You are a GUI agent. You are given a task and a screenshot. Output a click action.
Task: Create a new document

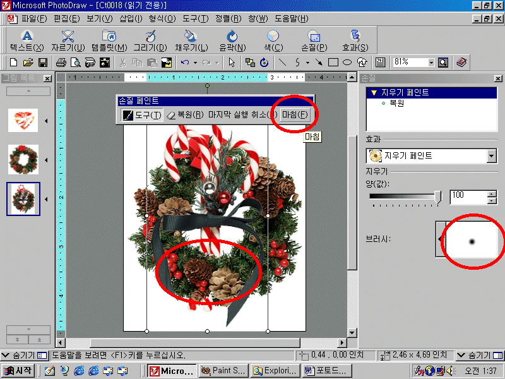13,62
